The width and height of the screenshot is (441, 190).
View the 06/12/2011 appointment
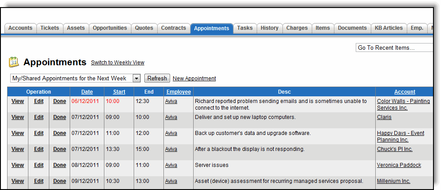tap(18, 101)
